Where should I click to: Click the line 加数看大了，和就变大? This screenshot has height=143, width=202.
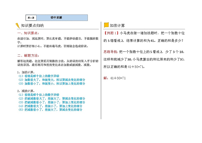tap(52, 80)
